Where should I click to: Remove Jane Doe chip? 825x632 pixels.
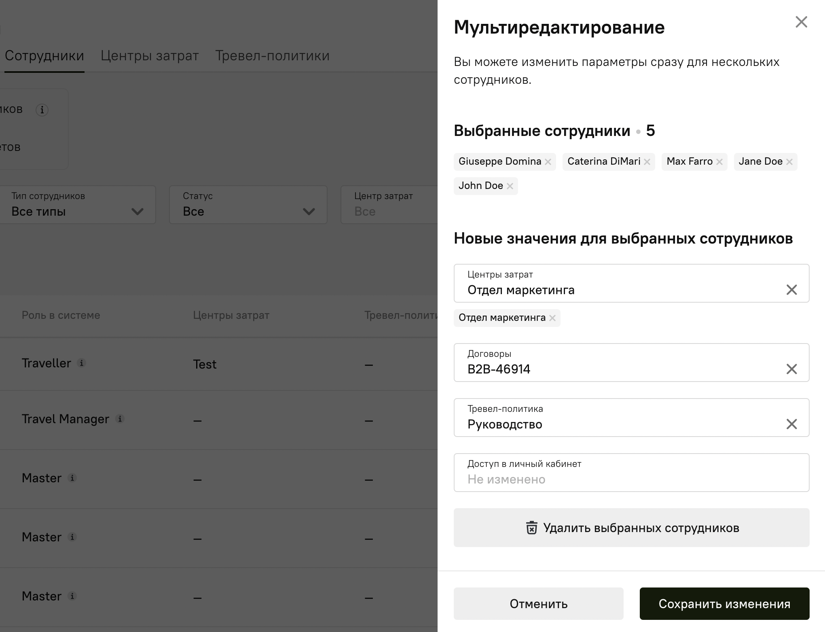pyautogui.click(x=789, y=162)
